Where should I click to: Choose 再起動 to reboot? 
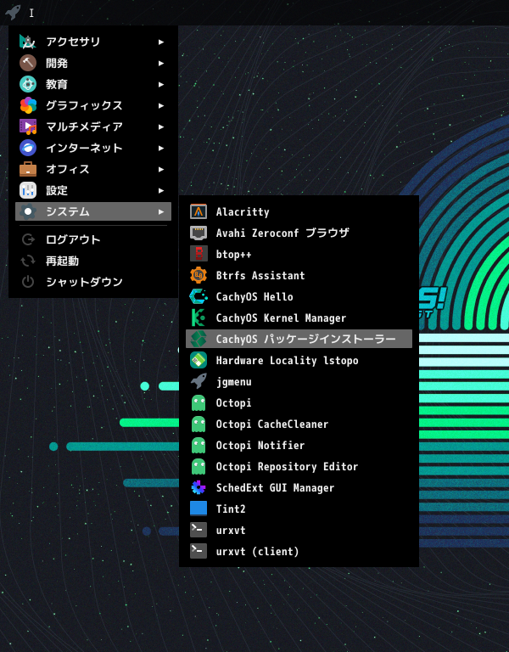pos(93,261)
